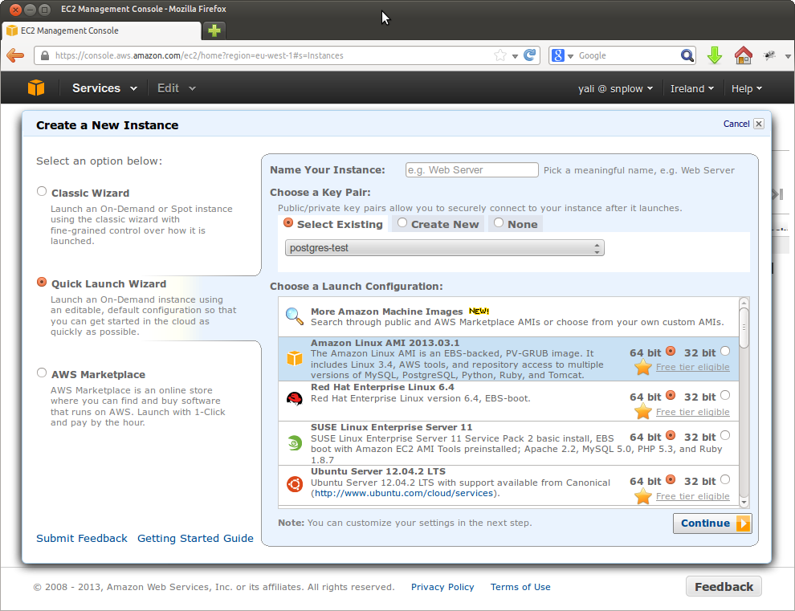Open the Ireland region dropdown
Viewport: 795px width, 611px height.
(691, 89)
